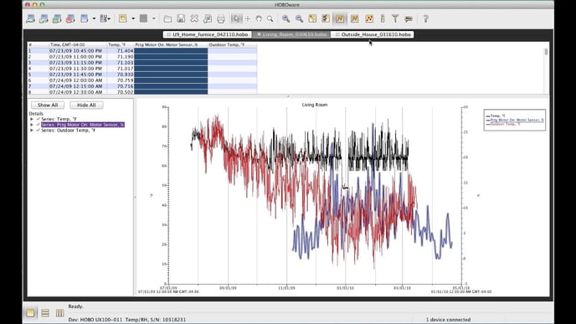Click the zoom in magnifier icon
This screenshot has width=576, height=324.
[285, 18]
